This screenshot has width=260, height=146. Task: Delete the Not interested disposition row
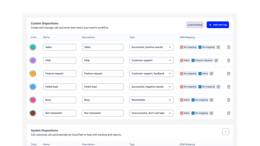click(229, 113)
